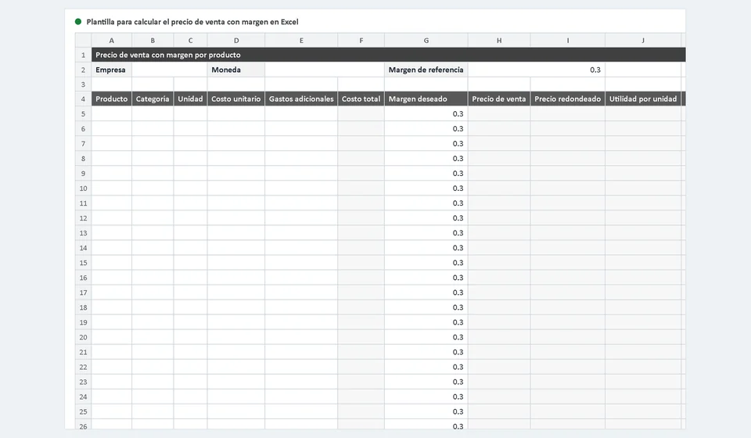Click the green dot beside the template title
The image size is (751, 438).
[78, 22]
